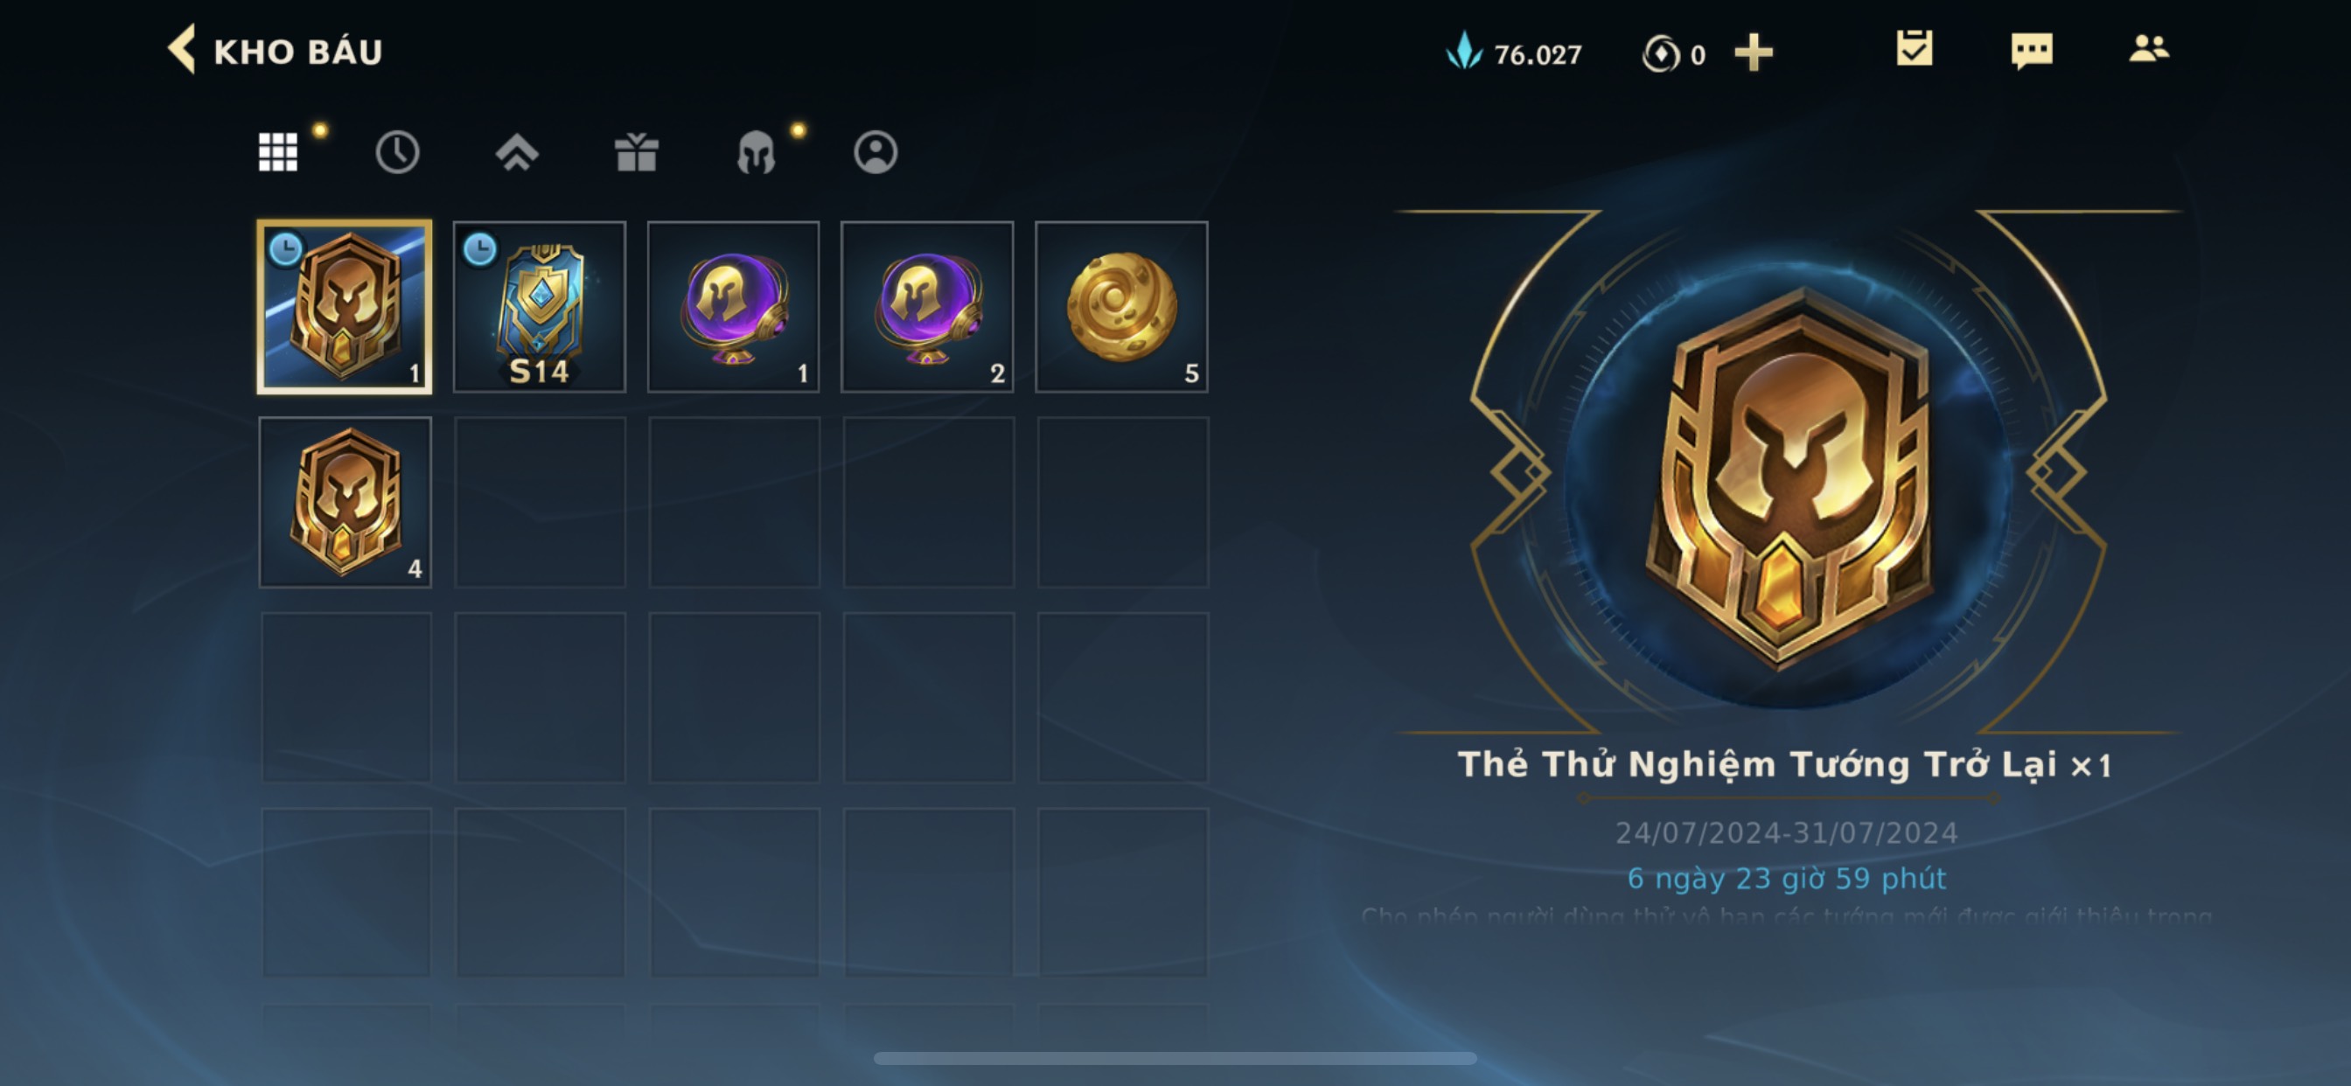Tap the blue motes balance 76.027

pyautogui.click(x=1514, y=53)
